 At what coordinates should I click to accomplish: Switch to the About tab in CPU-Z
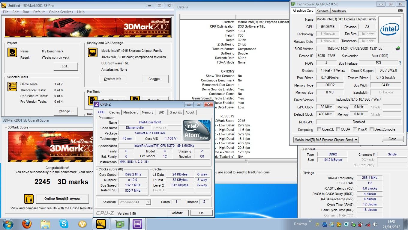(x=190, y=112)
